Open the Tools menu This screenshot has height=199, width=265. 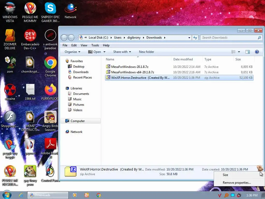(95, 45)
